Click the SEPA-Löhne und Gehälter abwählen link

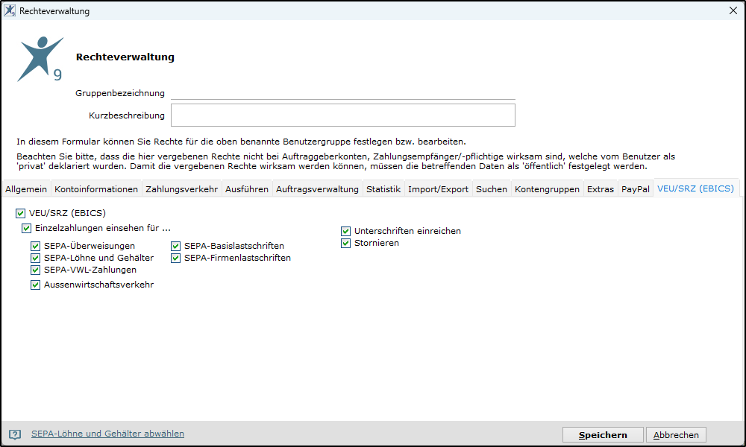(x=107, y=434)
